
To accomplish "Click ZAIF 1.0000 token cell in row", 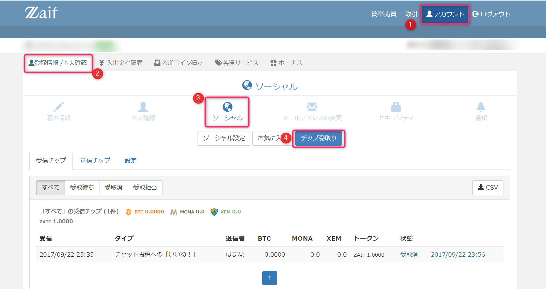I will click(369, 255).
